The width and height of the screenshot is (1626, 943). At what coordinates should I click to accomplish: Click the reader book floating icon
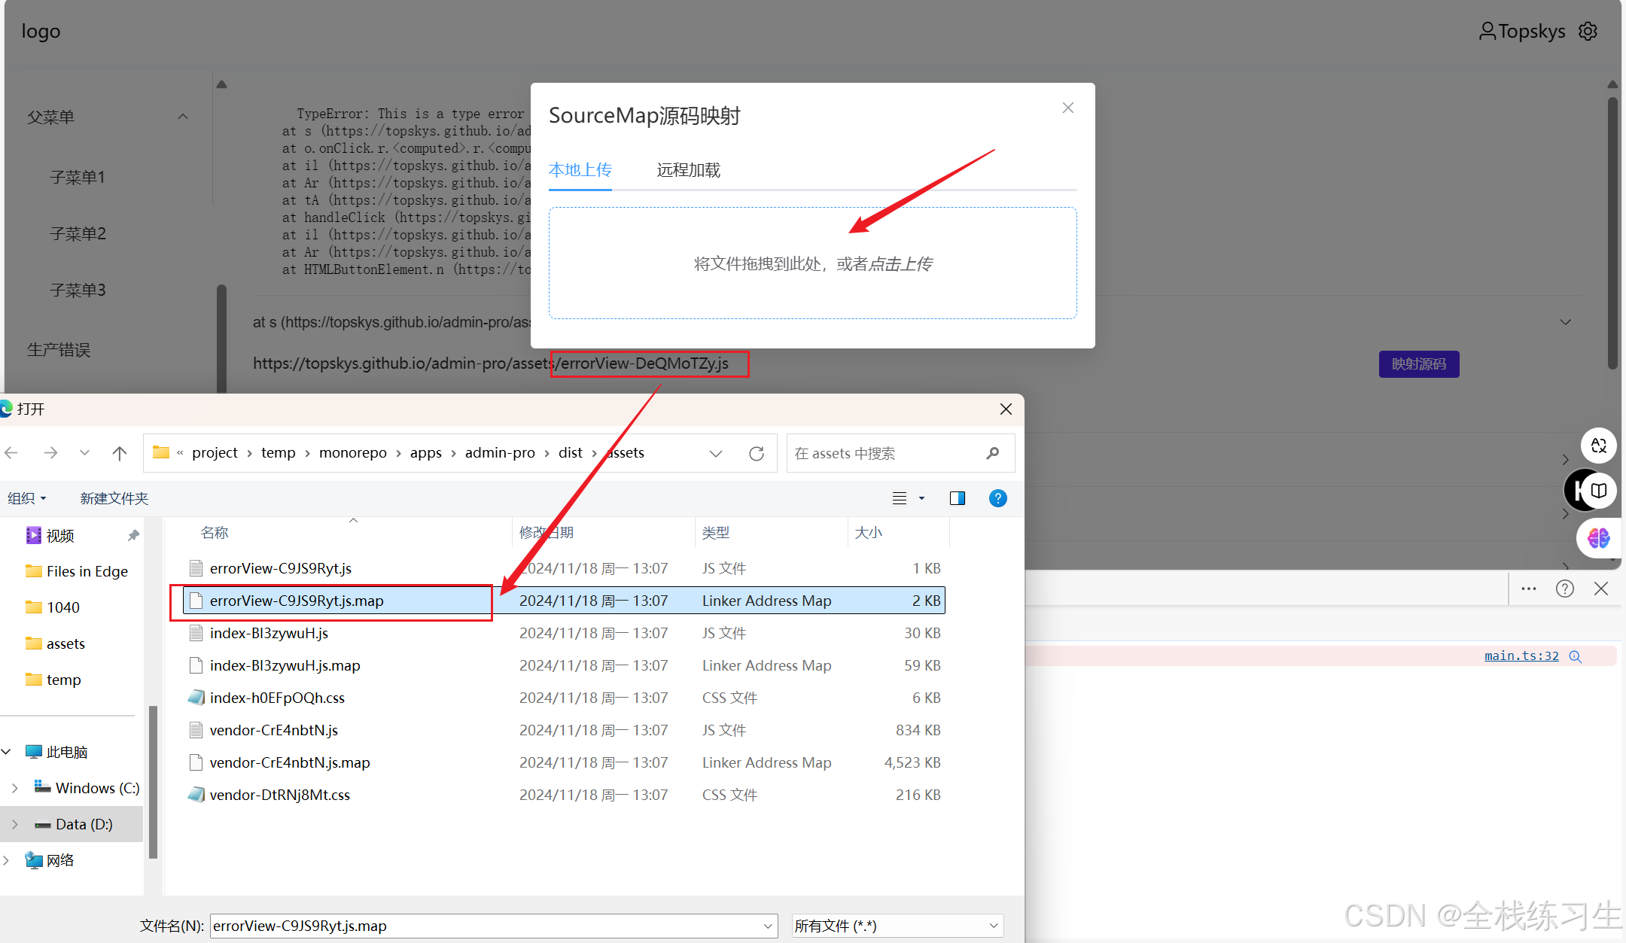pos(1599,491)
